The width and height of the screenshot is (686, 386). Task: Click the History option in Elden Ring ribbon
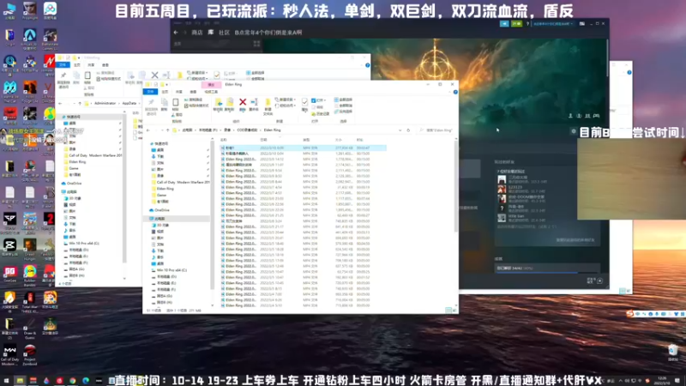click(x=321, y=114)
